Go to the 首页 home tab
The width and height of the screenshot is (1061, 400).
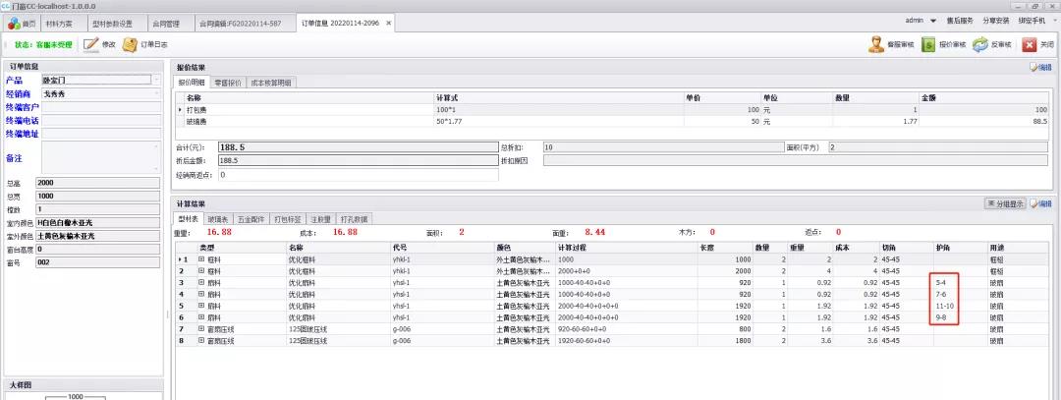point(22,22)
